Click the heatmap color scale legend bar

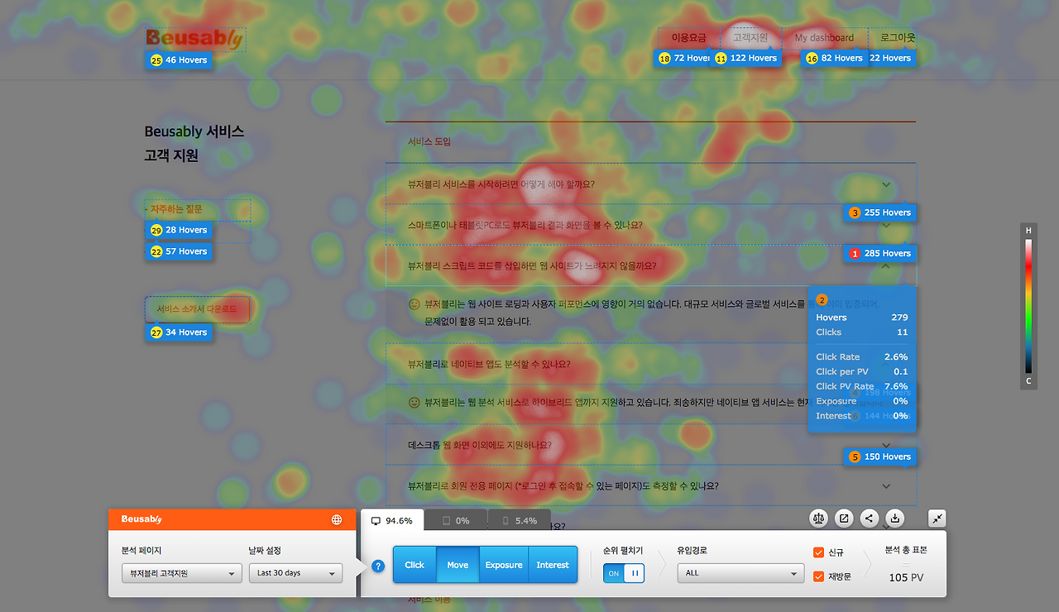[x=1028, y=306]
